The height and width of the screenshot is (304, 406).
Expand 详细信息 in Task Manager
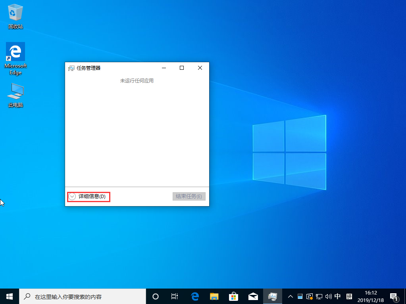tap(88, 197)
